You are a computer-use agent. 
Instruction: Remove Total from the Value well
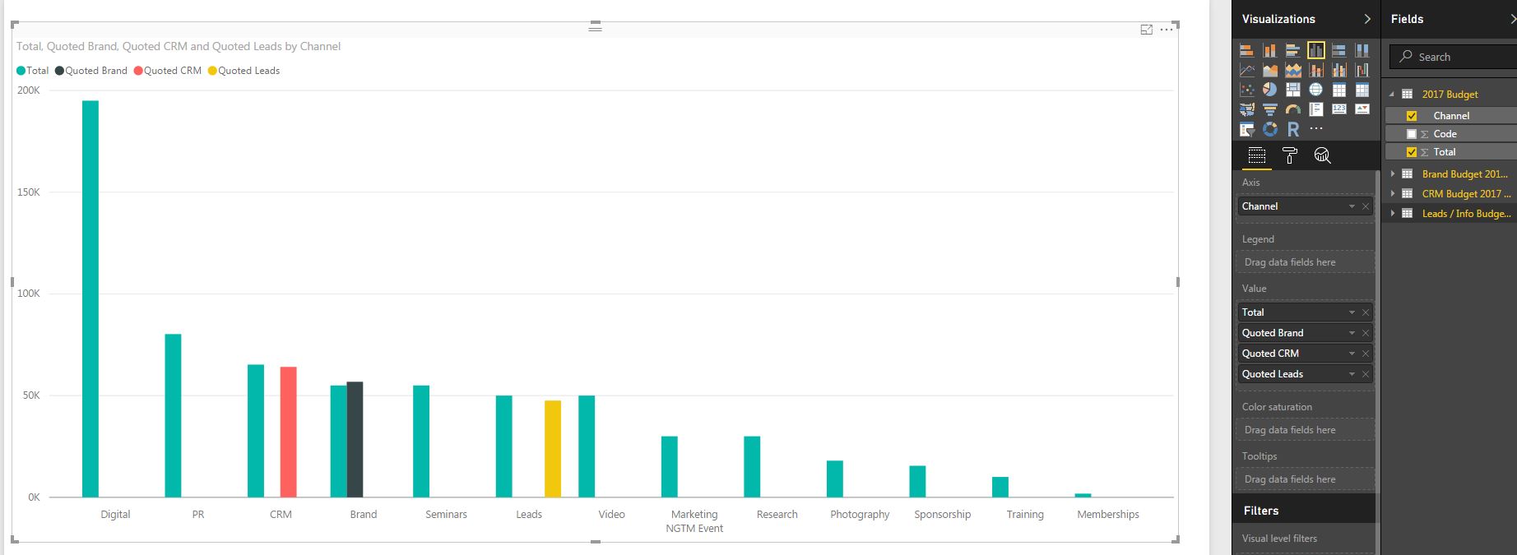pos(1366,312)
